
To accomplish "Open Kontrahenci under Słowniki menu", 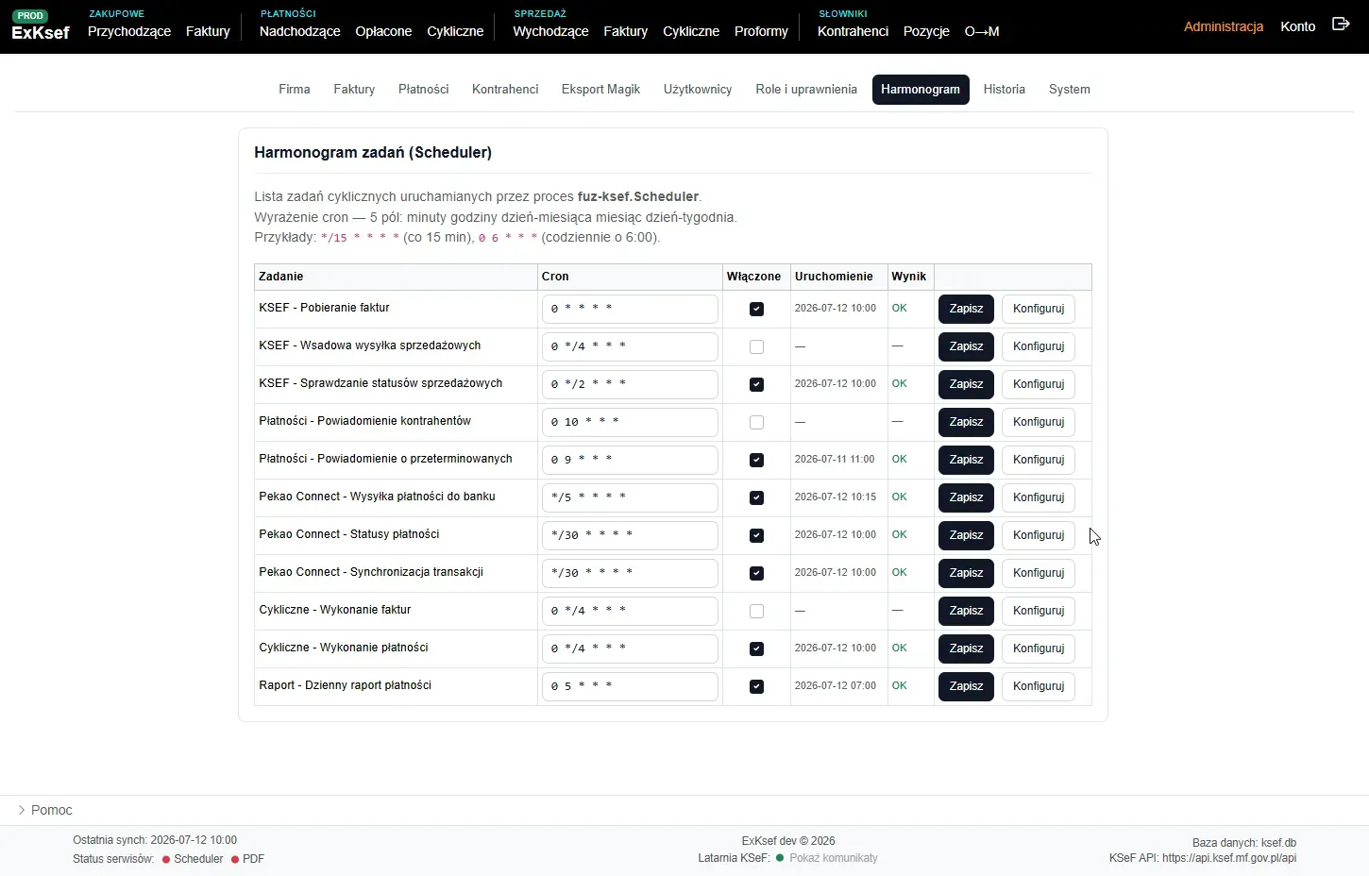I will pyautogui.click(x=853, y=31).
